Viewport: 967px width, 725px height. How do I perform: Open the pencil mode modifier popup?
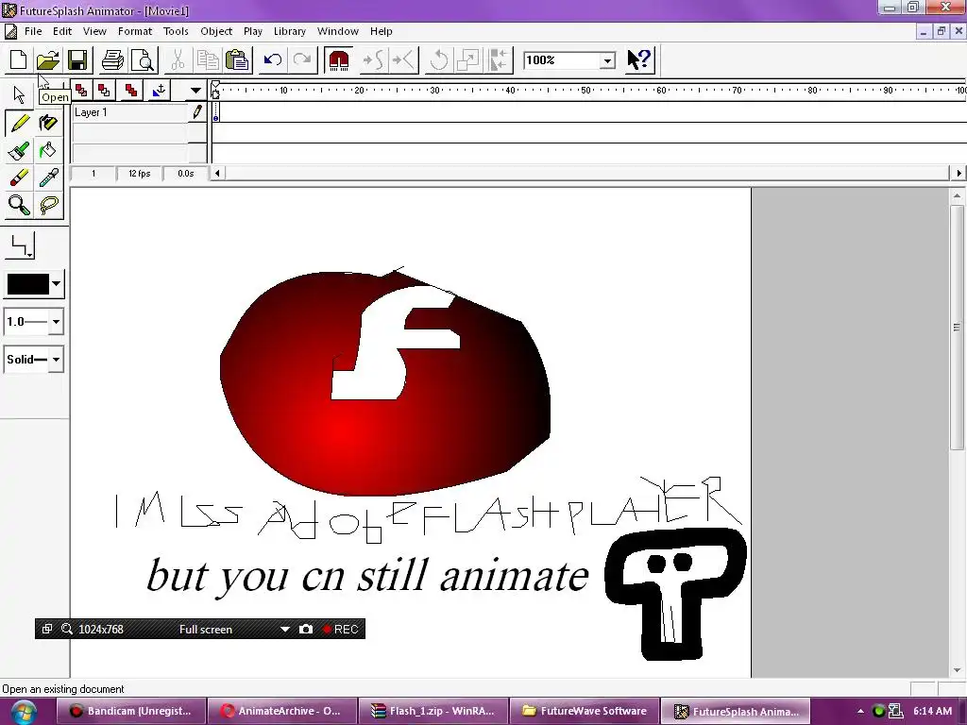coord(21,245)
